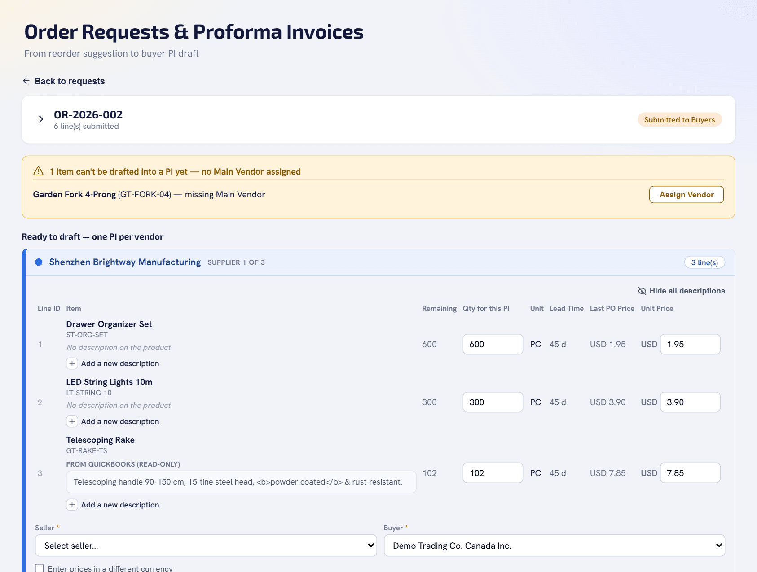Click the Drawer Organizer Set item name

109,324
